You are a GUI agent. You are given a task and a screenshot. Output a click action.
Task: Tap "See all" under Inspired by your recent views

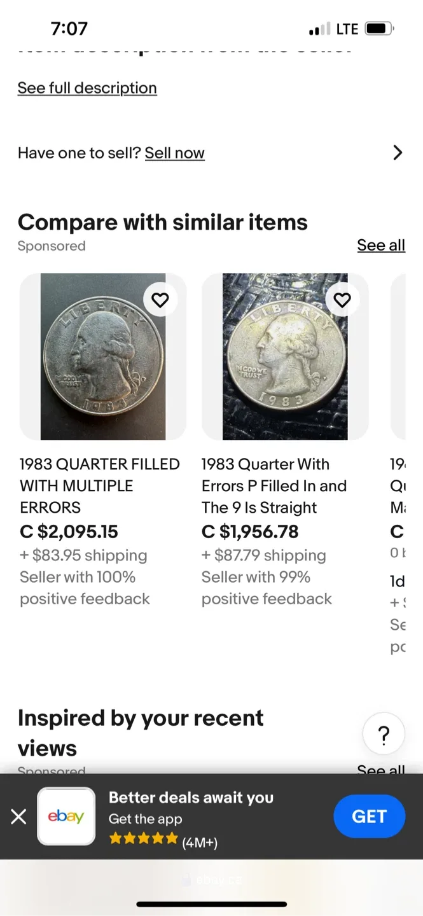381,770
